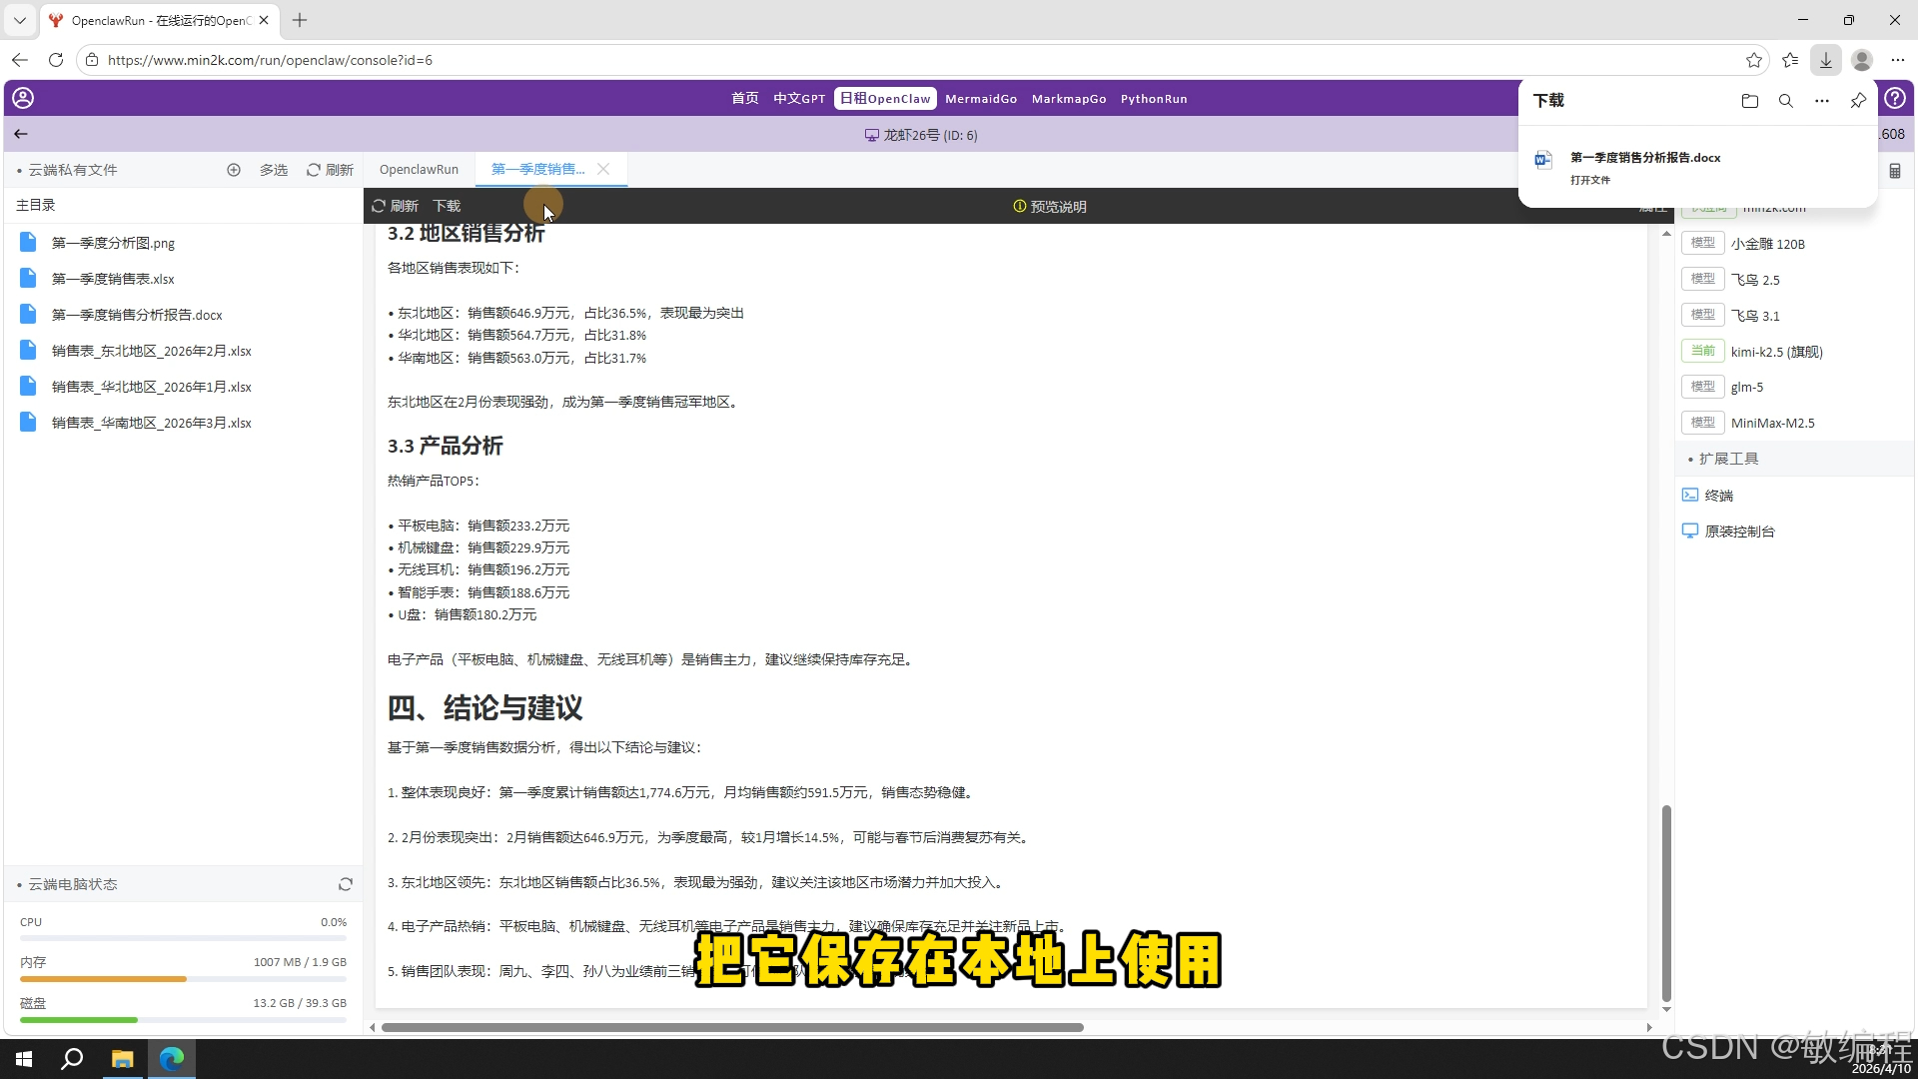Click 下载 button in preview toolbar
1918x1079 pixels.
click(447, 206)
